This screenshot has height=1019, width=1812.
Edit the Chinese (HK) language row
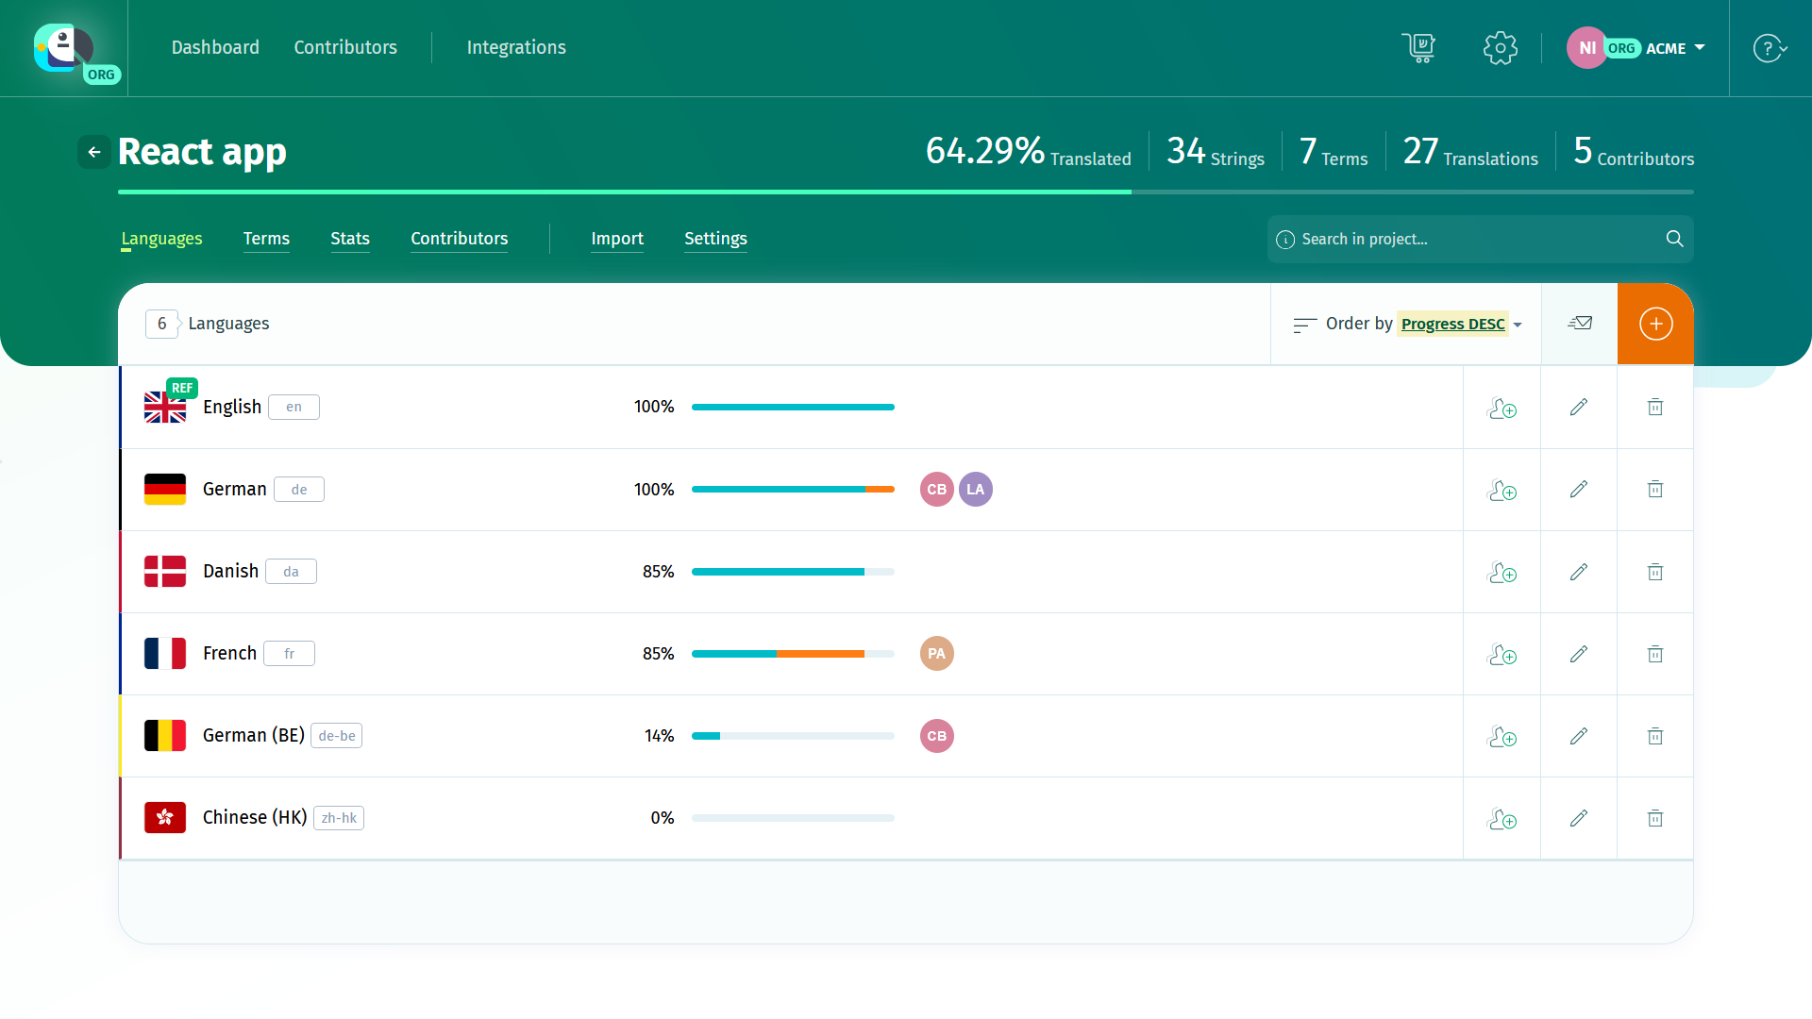click(1579, 818)
